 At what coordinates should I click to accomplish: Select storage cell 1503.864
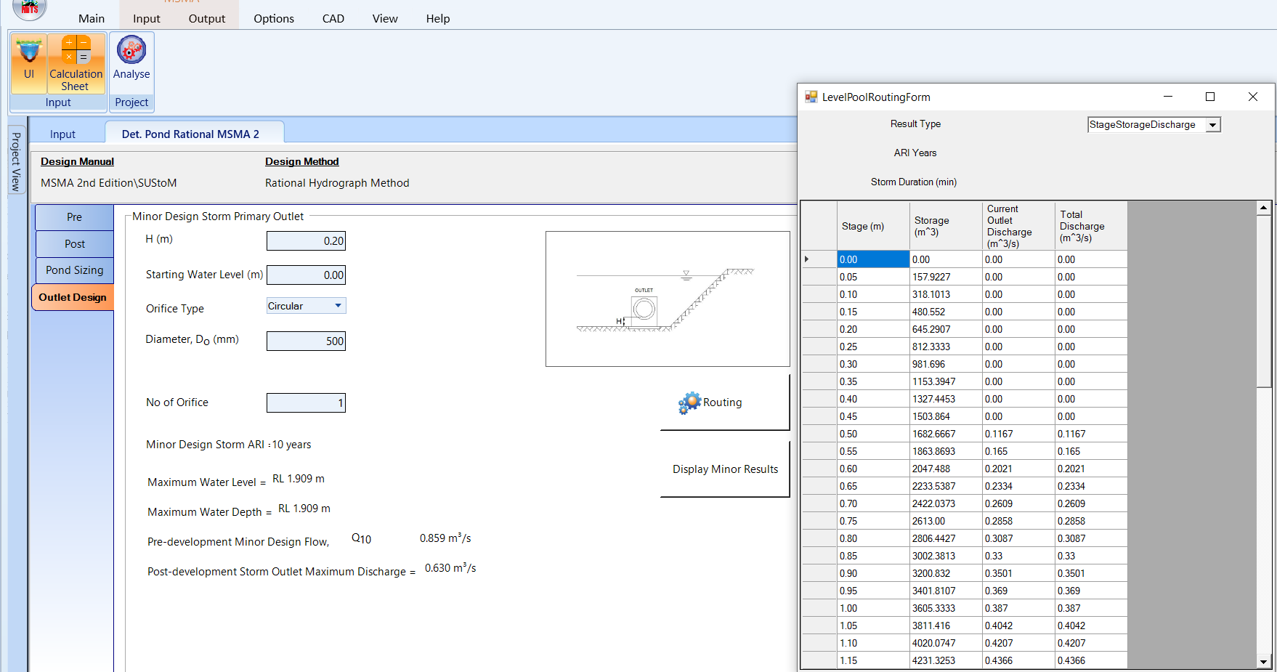pyautogui.click(x=946, y=416)
